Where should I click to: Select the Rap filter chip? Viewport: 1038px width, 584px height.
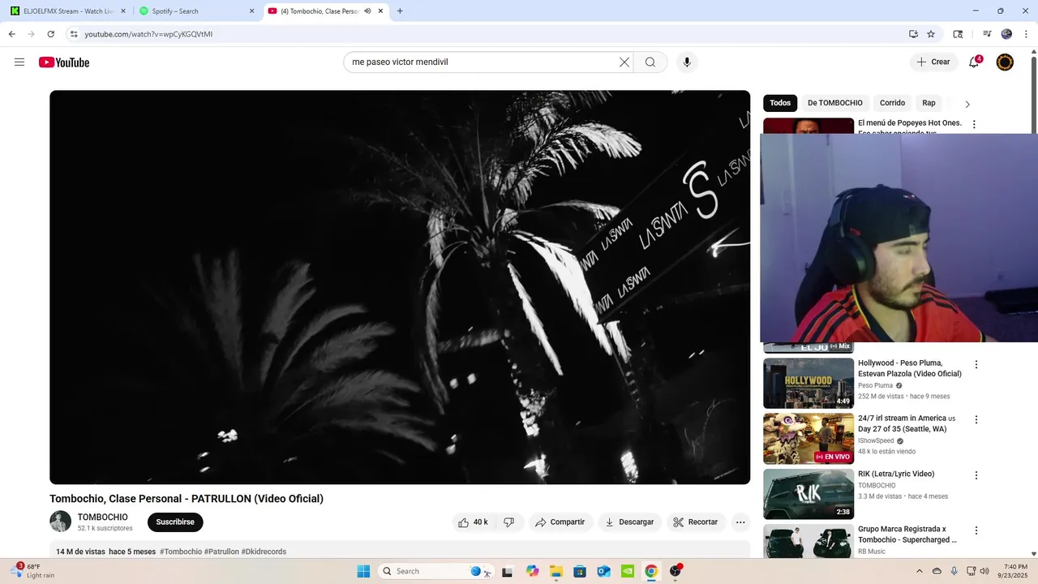click(x=929, y=103)
